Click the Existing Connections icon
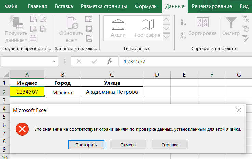This screenshot has width=252, height=159. (x=43, y=29)
